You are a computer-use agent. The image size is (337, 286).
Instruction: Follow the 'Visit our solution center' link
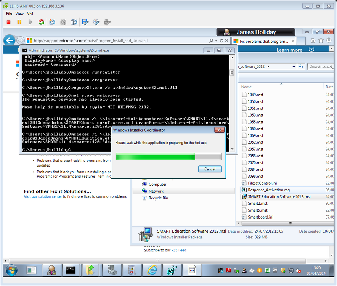point(43,196)
